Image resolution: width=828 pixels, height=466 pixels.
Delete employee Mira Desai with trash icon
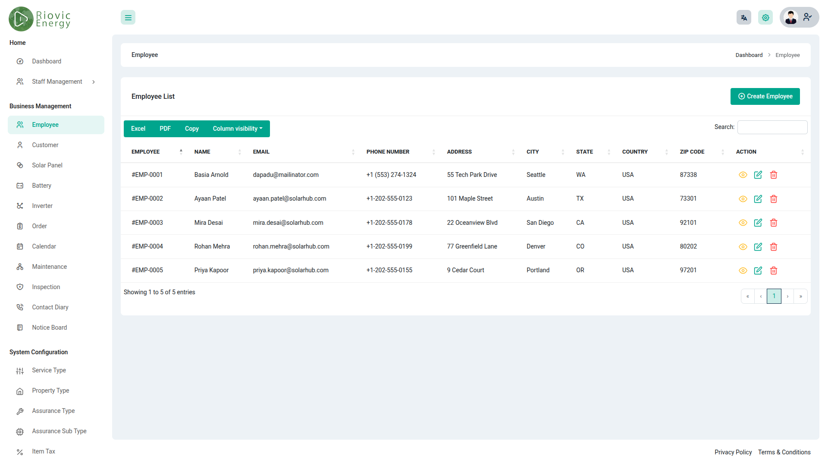pyautogui.click(x=773, y=223)
